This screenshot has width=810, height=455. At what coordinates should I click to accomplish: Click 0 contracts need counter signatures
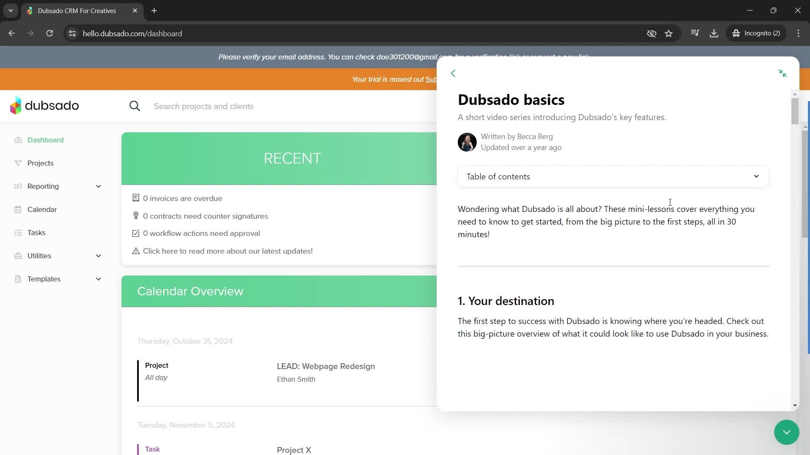205,216
